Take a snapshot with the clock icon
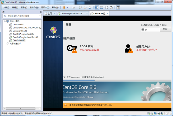173x116 pixels. pos(80,7)
